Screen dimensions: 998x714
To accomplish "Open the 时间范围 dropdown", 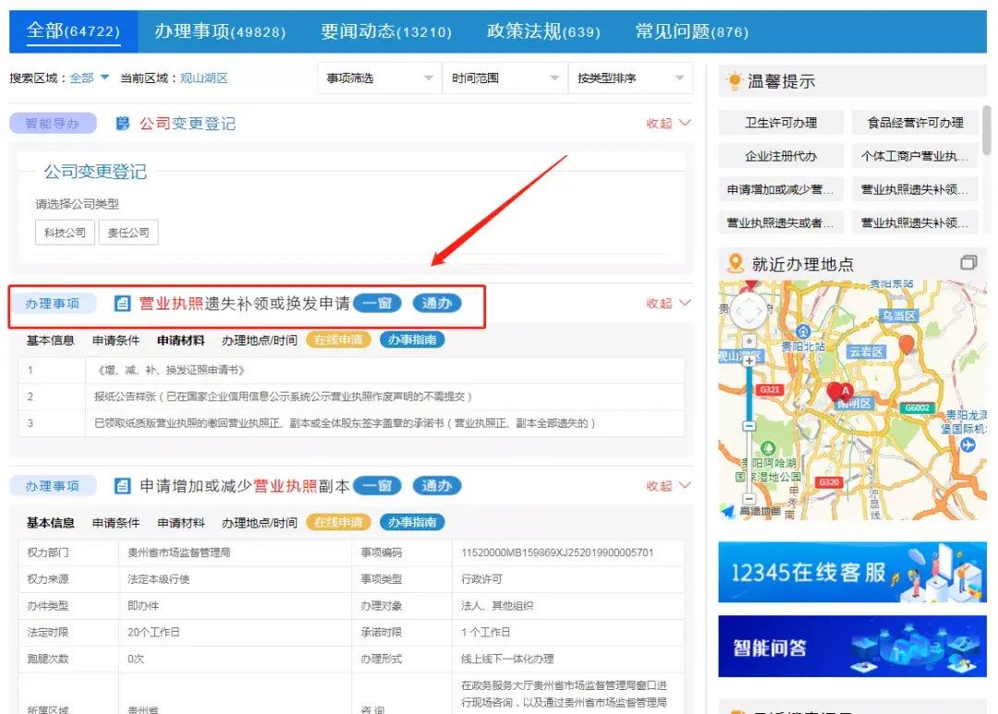I will [x=505, y=79].
